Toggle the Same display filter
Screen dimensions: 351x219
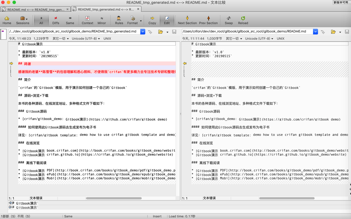70,20
